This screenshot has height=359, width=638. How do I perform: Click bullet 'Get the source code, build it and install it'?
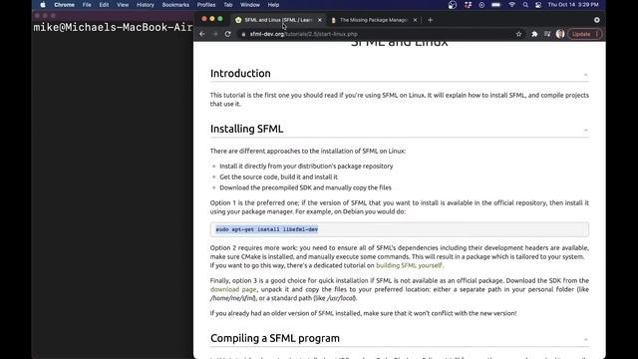279,178
